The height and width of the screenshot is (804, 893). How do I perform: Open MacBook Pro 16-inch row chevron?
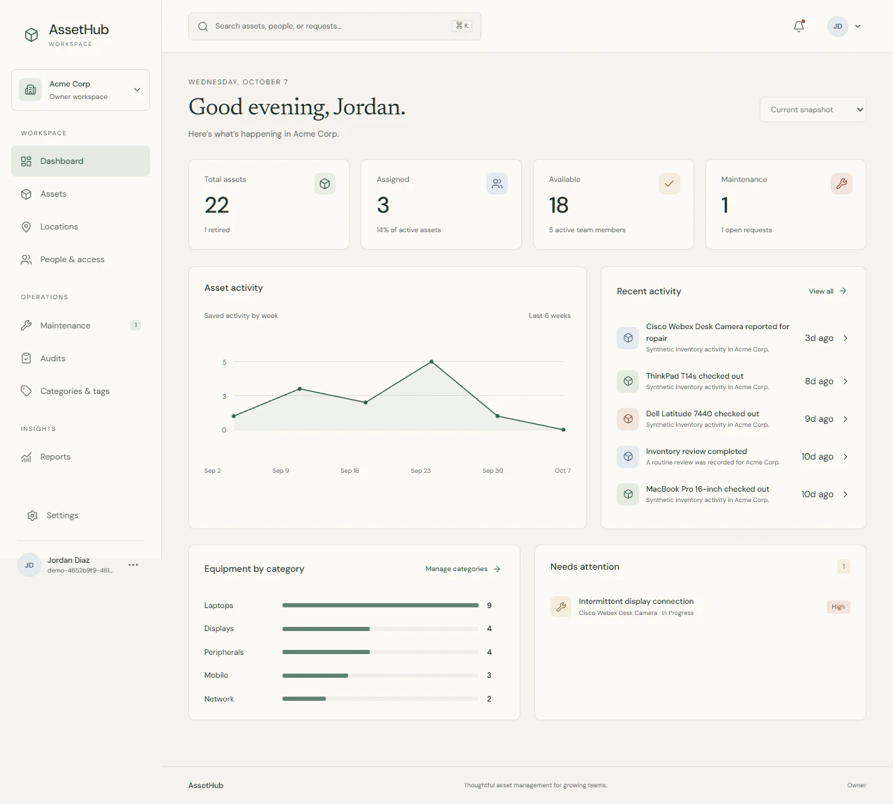pyautogui.click(x=846, y=494)
